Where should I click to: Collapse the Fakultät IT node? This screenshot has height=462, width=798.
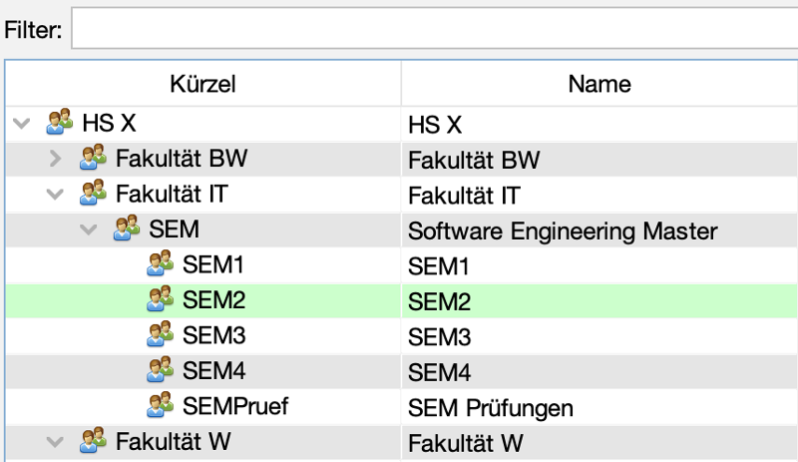pyautogui.click(x=55, y=193)
